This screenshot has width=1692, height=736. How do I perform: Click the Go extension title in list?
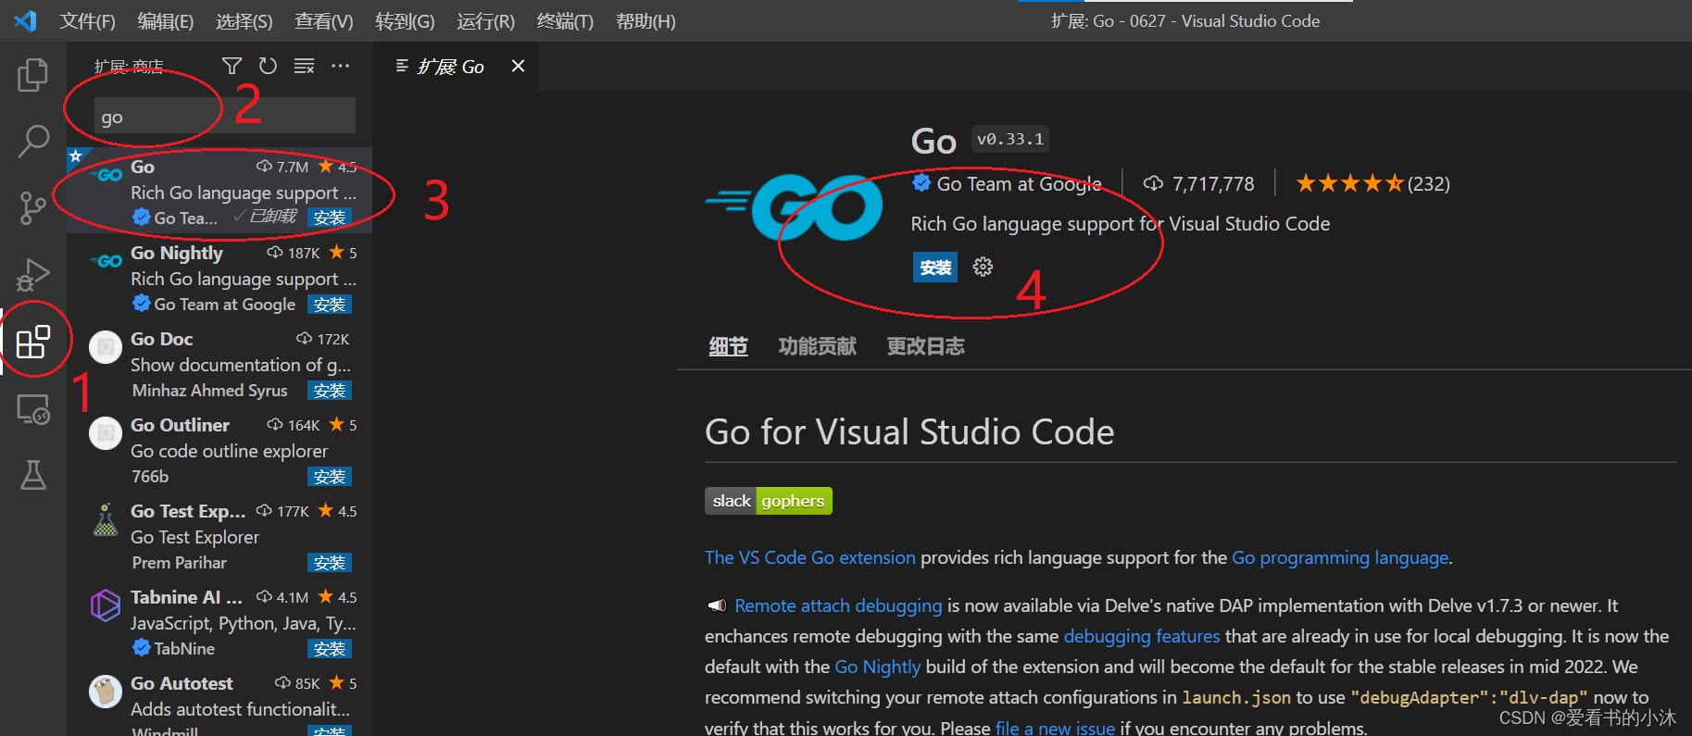pos(143,167)
